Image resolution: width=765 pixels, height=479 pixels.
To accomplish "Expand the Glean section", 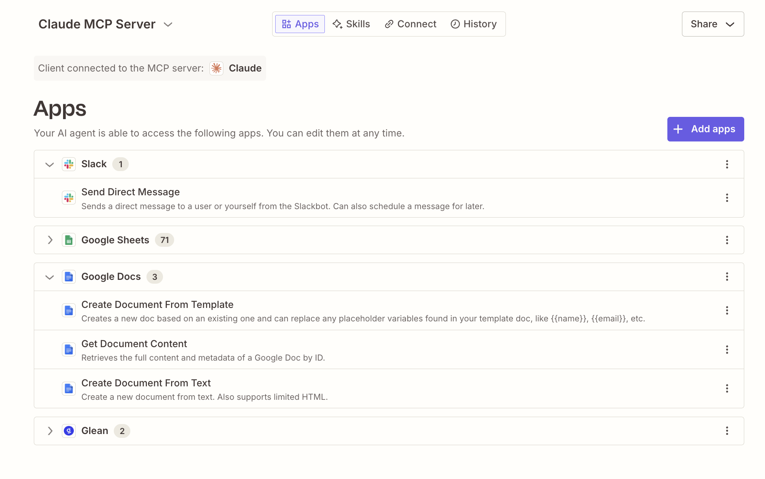I will click(x=50, y=431).
